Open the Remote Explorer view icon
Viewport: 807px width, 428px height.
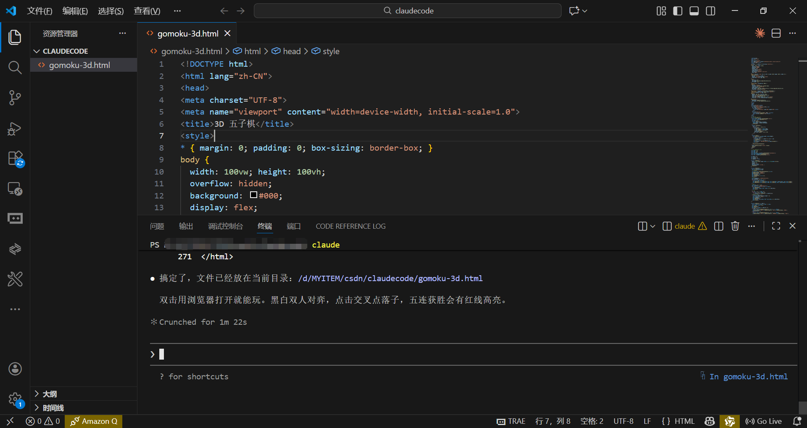[15, 188]
